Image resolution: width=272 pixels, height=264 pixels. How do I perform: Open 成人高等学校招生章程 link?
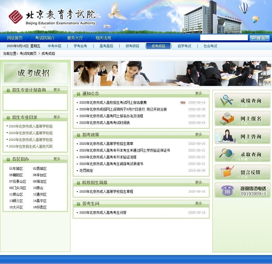[106, 191]
